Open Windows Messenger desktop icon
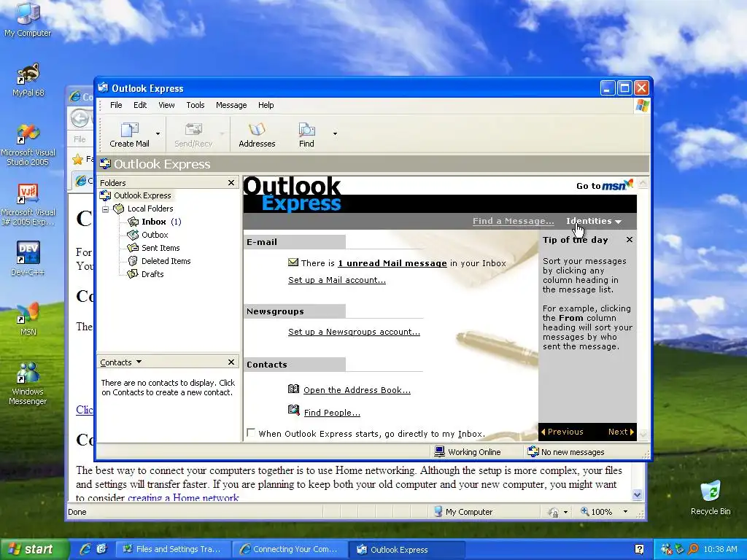The height and width of the screenshot is (560, 747). [x=28, y=384]
